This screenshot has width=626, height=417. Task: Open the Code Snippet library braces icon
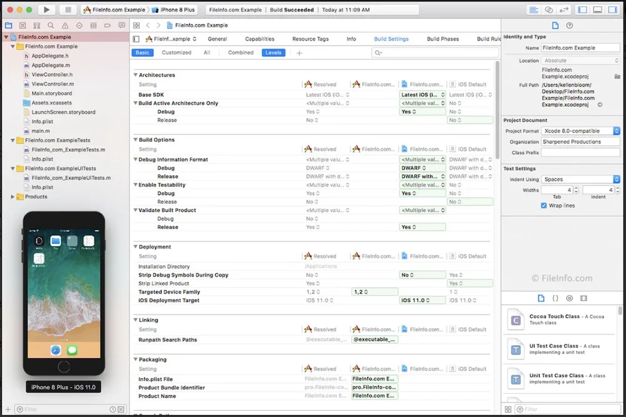click(555, 299)
